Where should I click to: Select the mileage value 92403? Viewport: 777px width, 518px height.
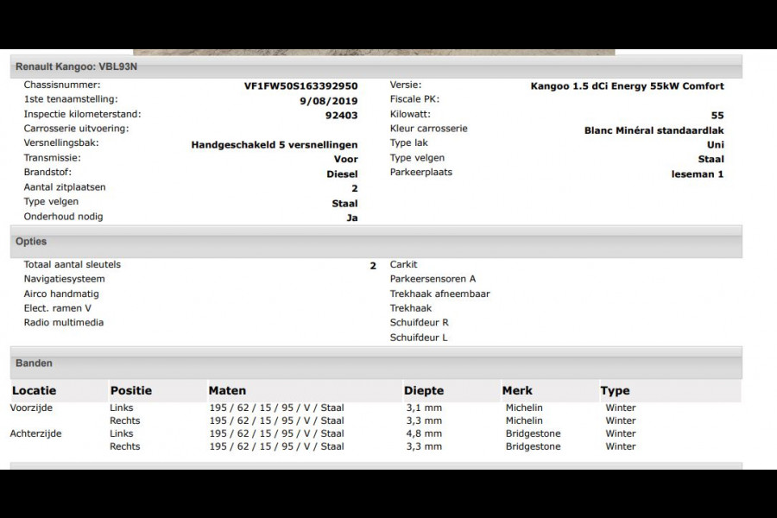click(341, 115)
